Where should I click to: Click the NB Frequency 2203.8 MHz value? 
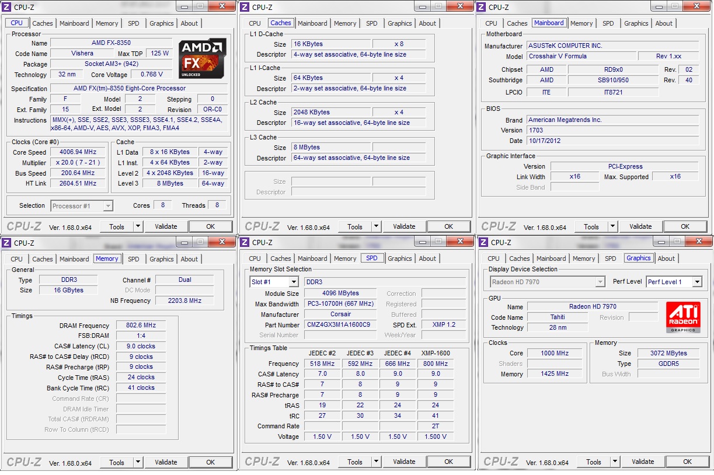184,301
